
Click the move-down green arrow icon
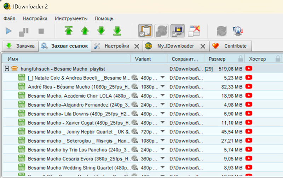click(101, 31)
